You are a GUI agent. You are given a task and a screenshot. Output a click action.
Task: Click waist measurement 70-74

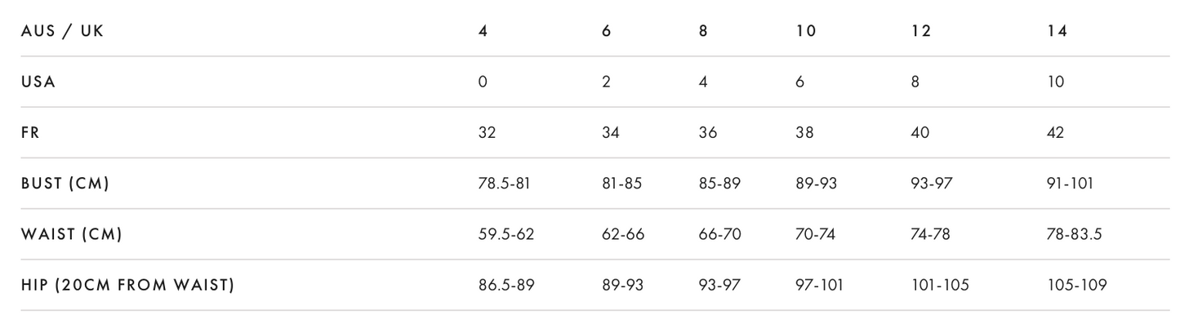[x=815, y=234]
